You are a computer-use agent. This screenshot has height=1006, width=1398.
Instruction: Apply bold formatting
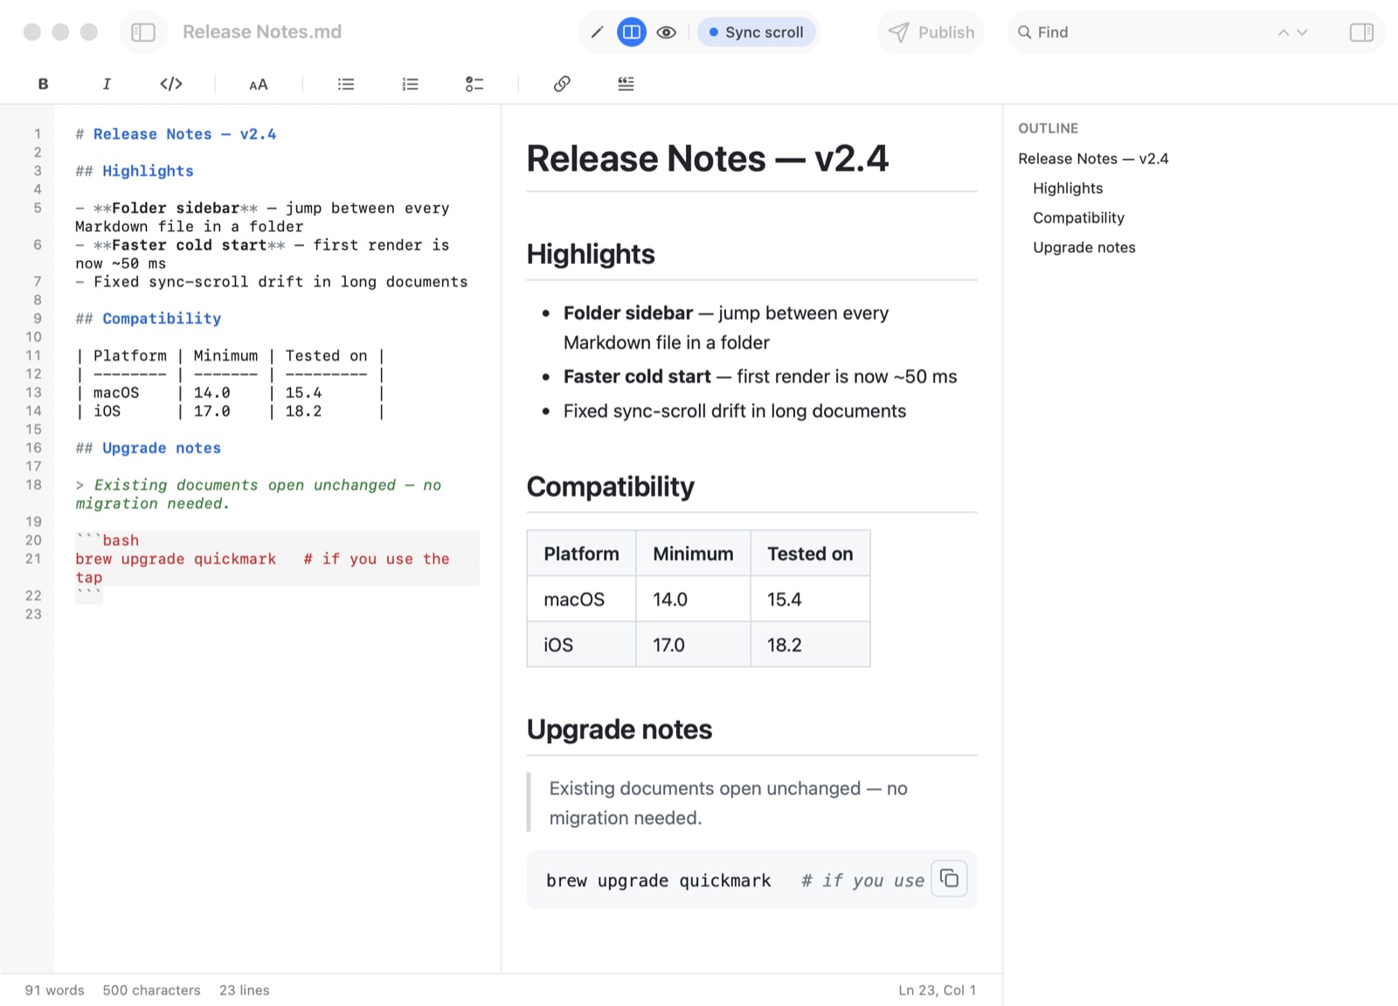pos(43,84)
